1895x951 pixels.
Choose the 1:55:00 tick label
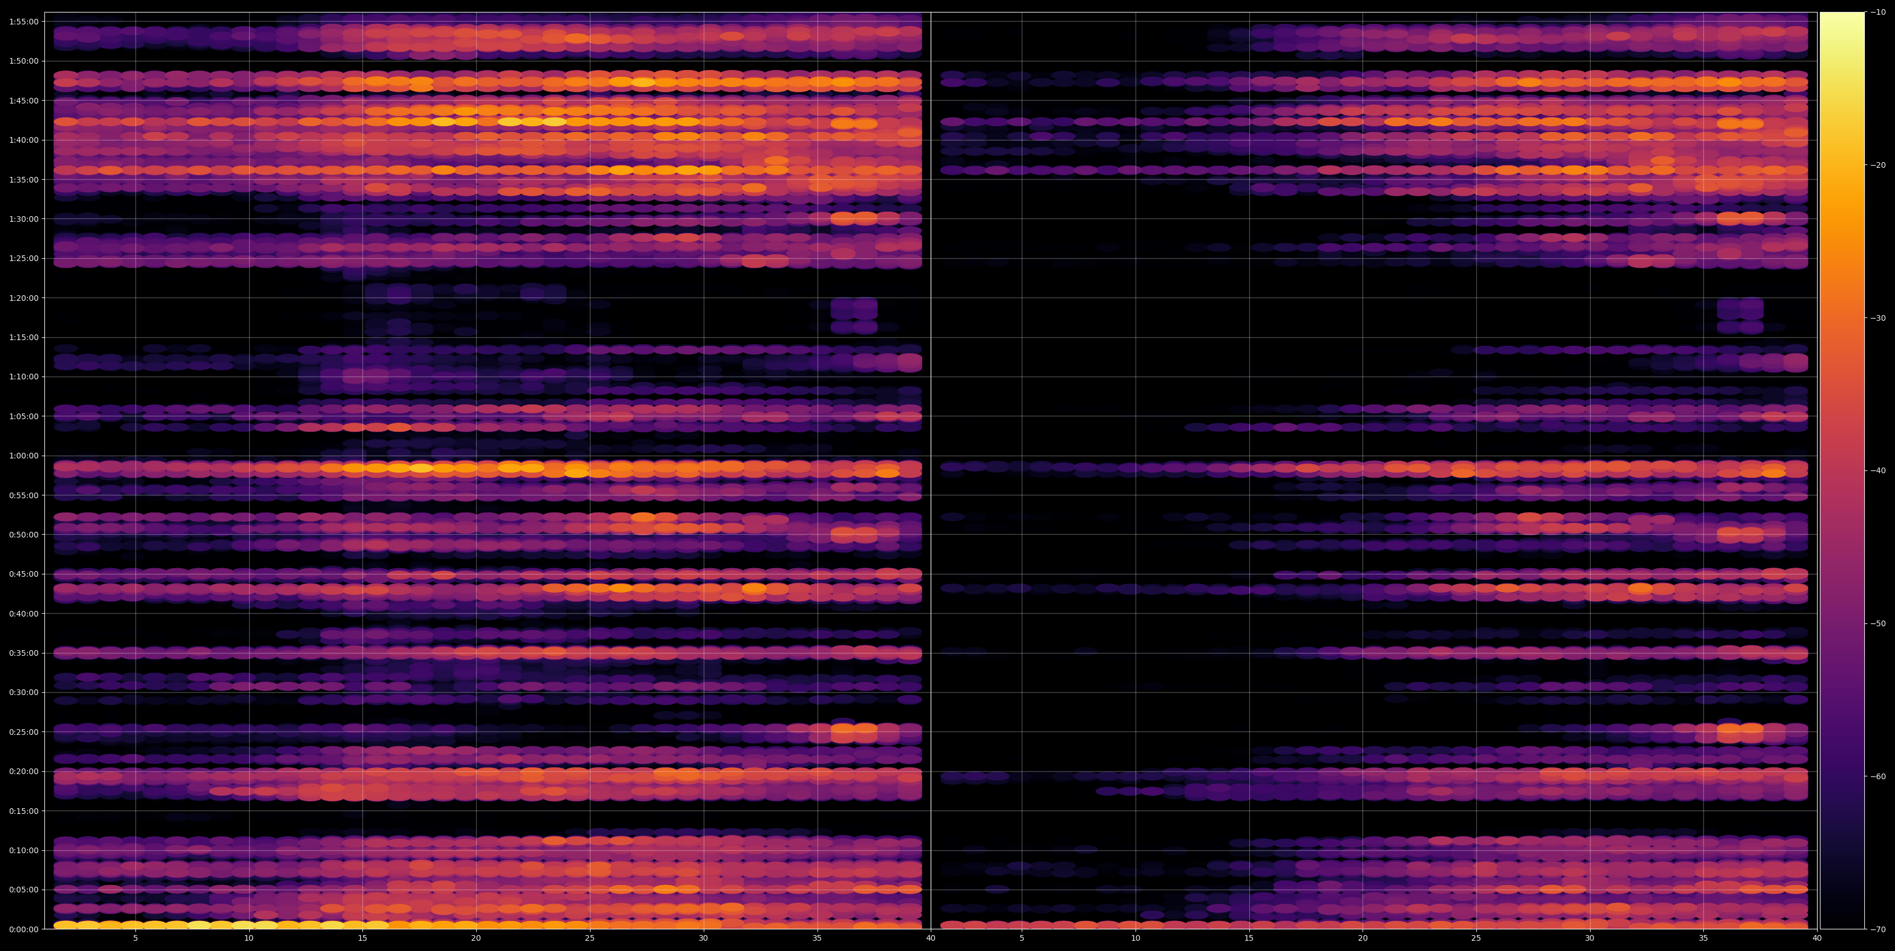click(x=23, y=22)
